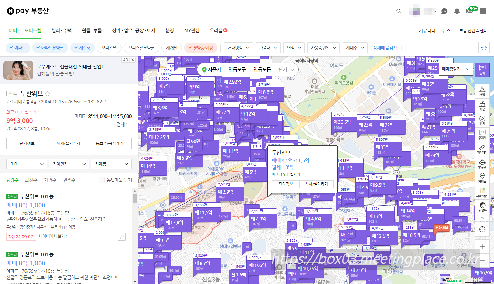
Task: Toggle the 재건축 filter chip
Action: [82, 48]
